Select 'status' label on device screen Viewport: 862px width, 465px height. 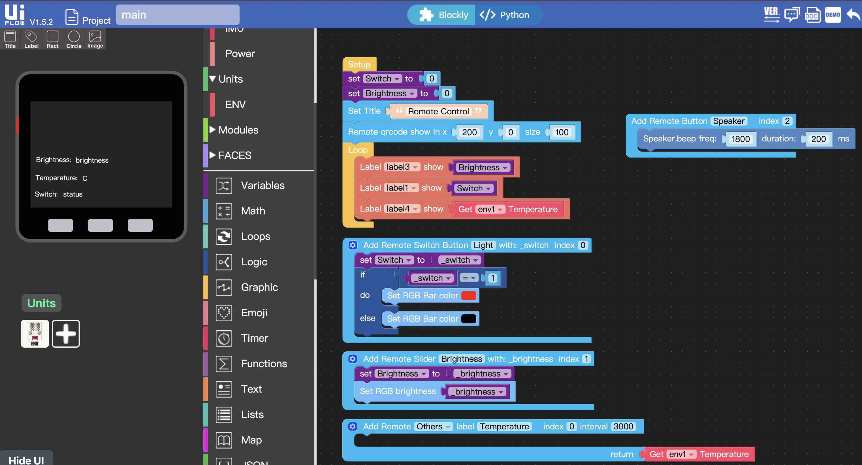72,194
